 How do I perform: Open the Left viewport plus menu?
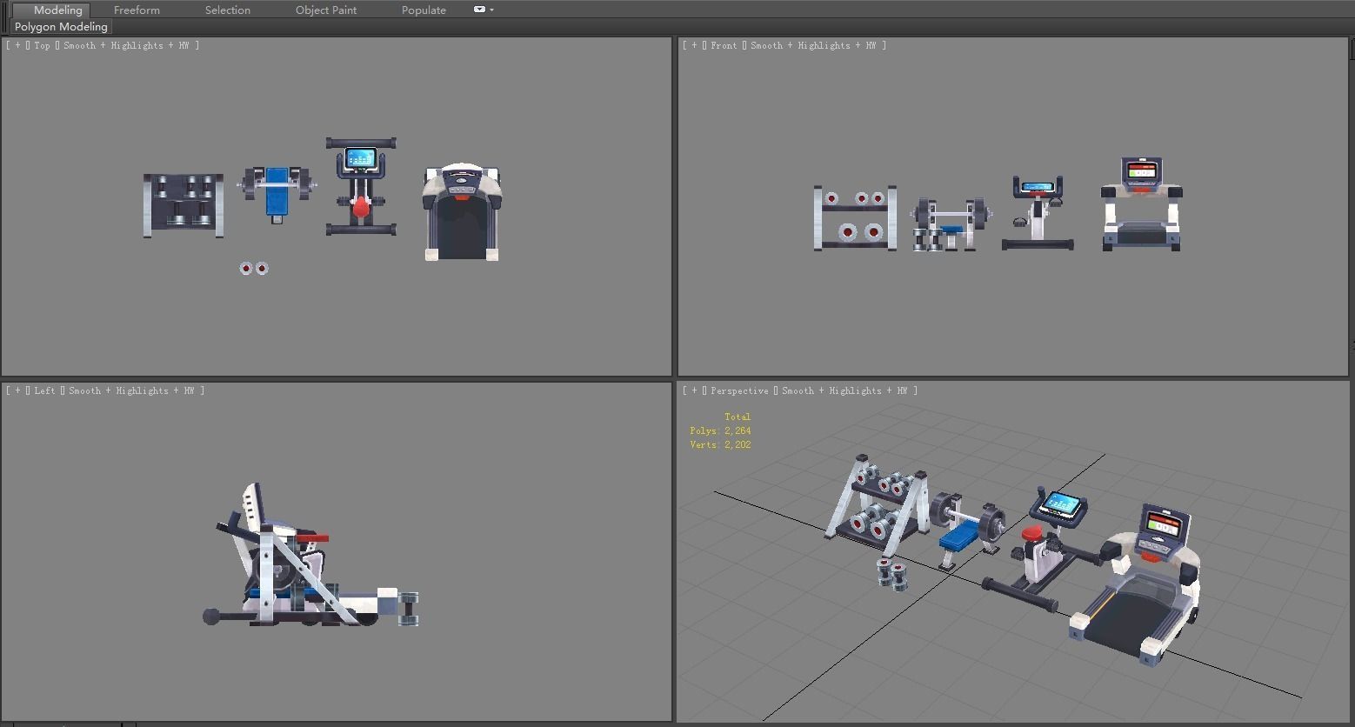click(x=17, y=390)
